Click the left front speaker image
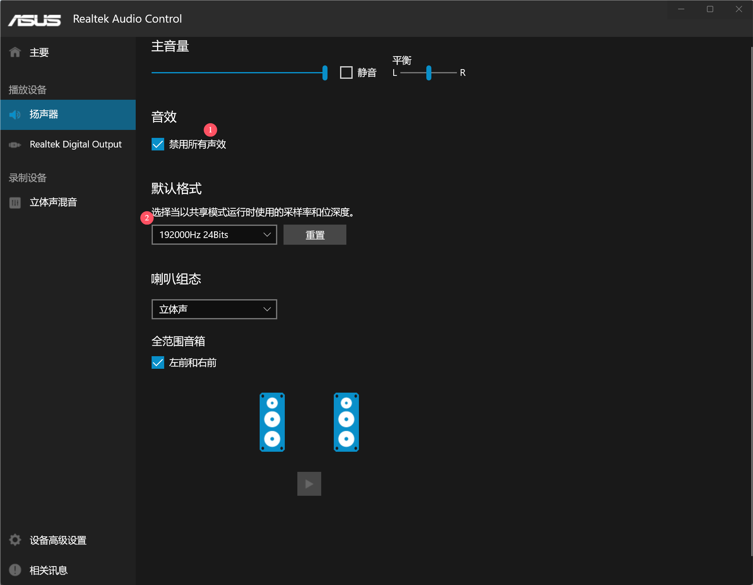This screenshot has width=753, height=585. coord(272,422)
